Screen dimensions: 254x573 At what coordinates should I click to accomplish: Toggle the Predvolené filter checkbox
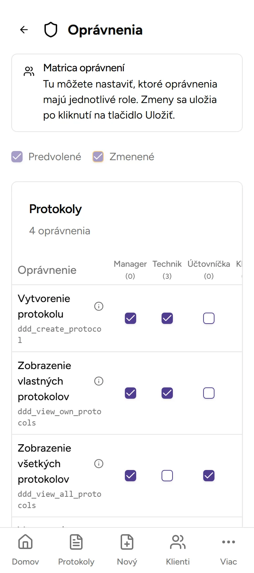(x=17, y=157)
